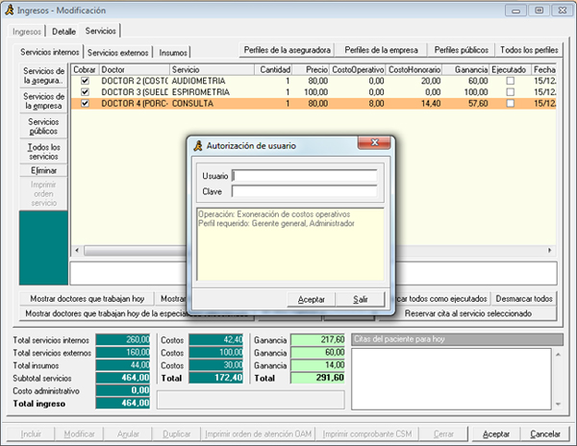Click the Cancelar button at the bottom right
Image resolution: width=577 pixels, height=446 pixels.
click(545, 434)
